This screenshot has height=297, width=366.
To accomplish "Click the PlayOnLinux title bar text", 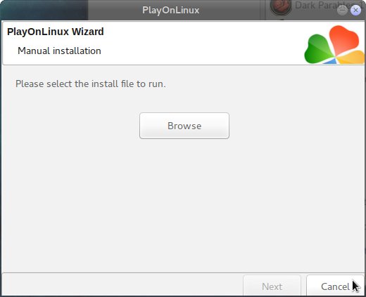I will click(x=171, y=10).
